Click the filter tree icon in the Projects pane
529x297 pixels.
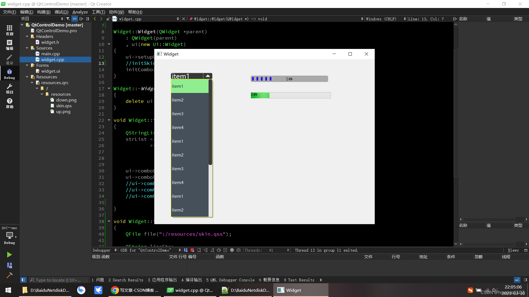68,19
